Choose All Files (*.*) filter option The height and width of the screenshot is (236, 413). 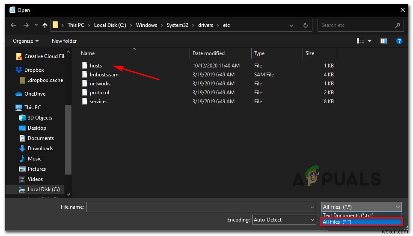(361, 222)
